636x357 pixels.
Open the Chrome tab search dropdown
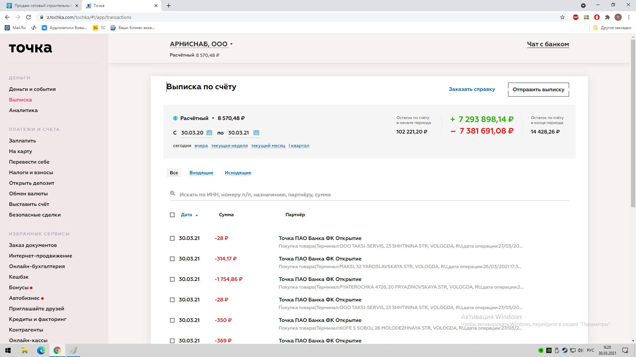click(583, 6)
